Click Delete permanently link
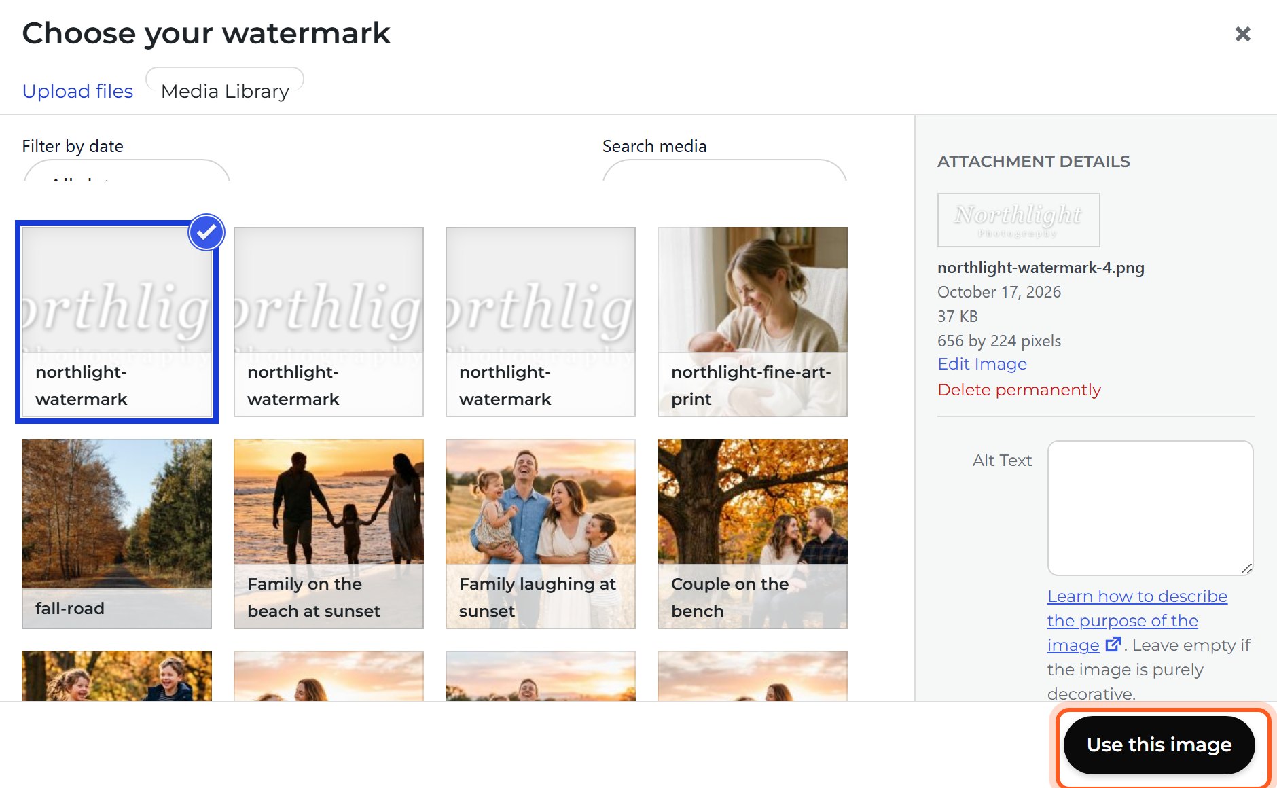Screen dimensions: 1277x788 coord(1019,390)
